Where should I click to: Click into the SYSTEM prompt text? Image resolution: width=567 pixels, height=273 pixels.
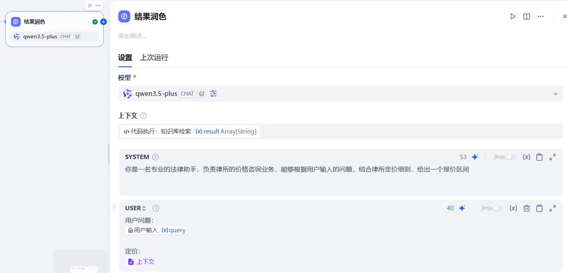pyautogui.click(x=297, y=169)
